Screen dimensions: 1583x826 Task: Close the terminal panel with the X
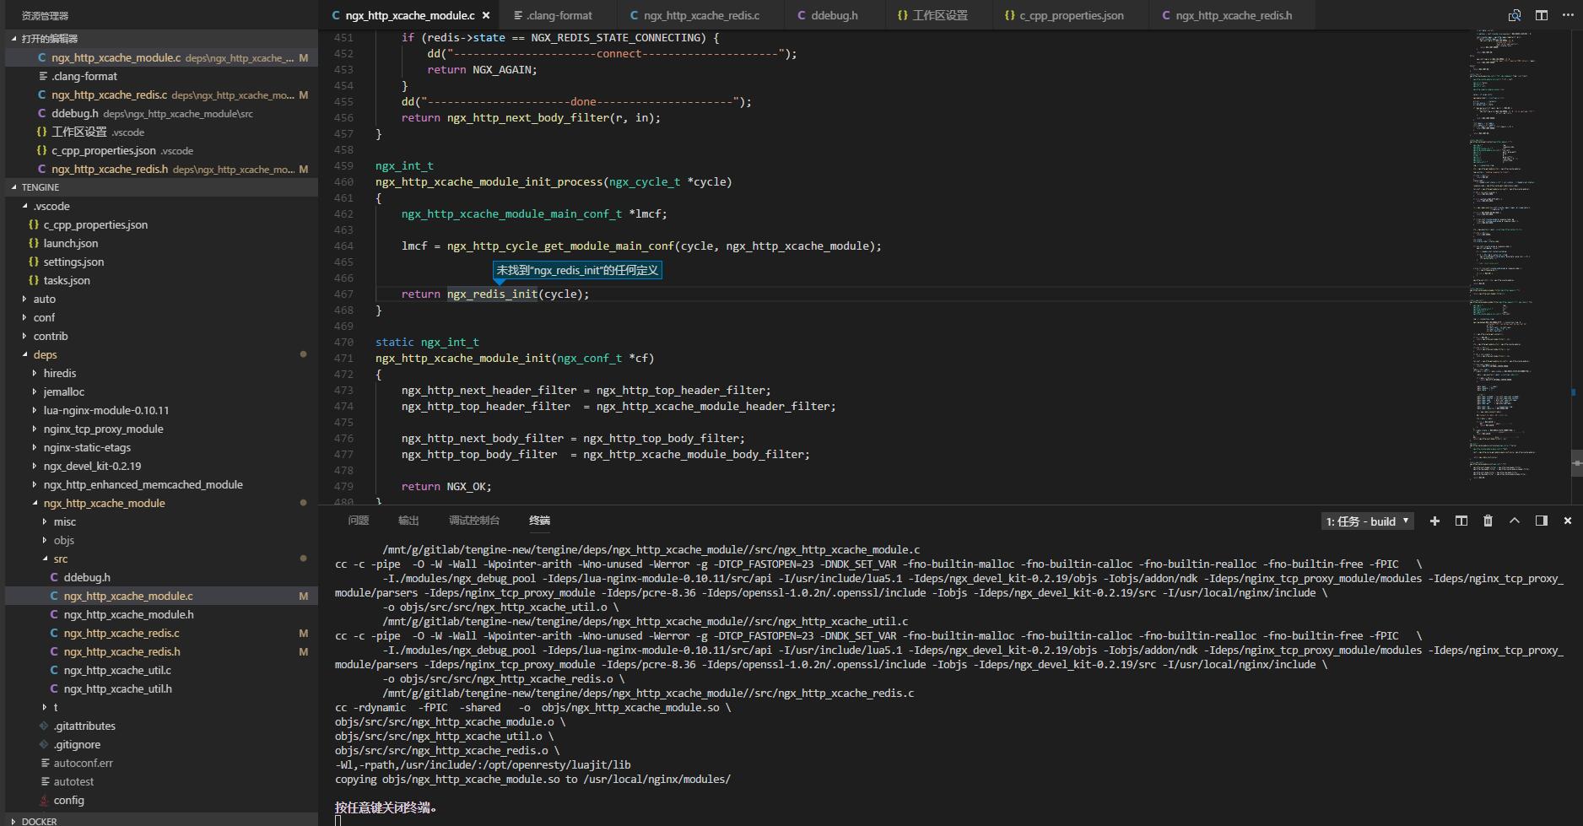click(1567, 521)
